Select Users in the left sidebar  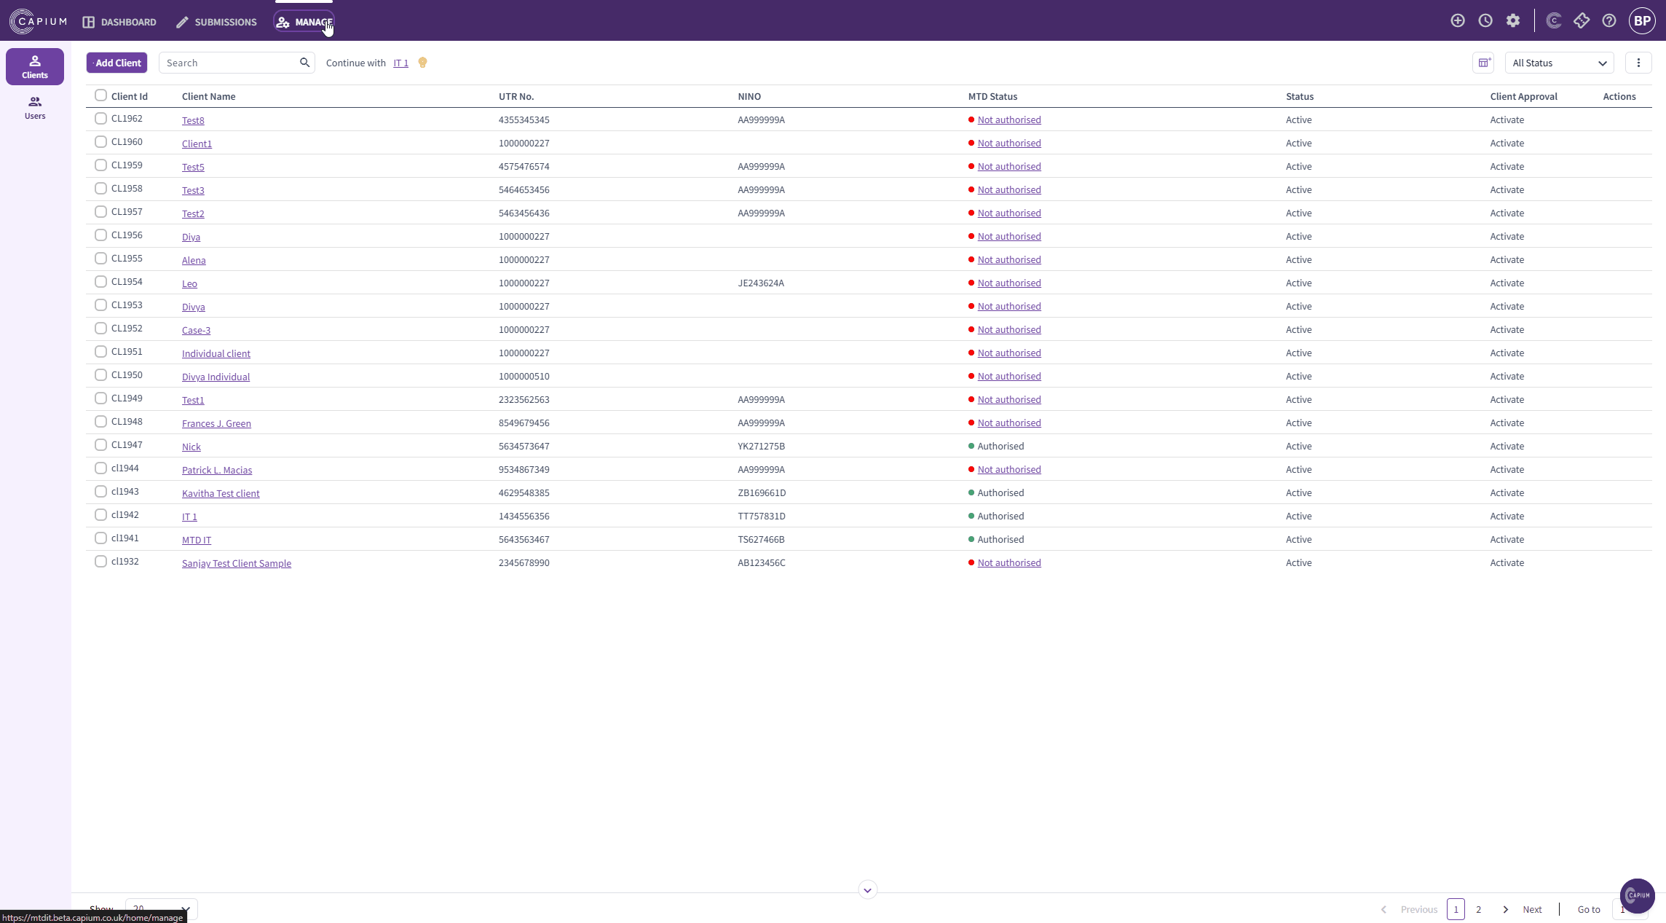point(35,107)
